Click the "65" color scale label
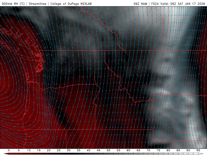 coord(138,150)
